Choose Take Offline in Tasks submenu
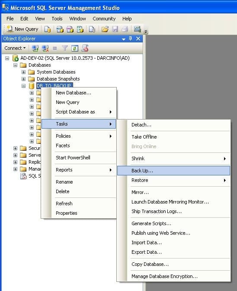 (x=173, y=137)
